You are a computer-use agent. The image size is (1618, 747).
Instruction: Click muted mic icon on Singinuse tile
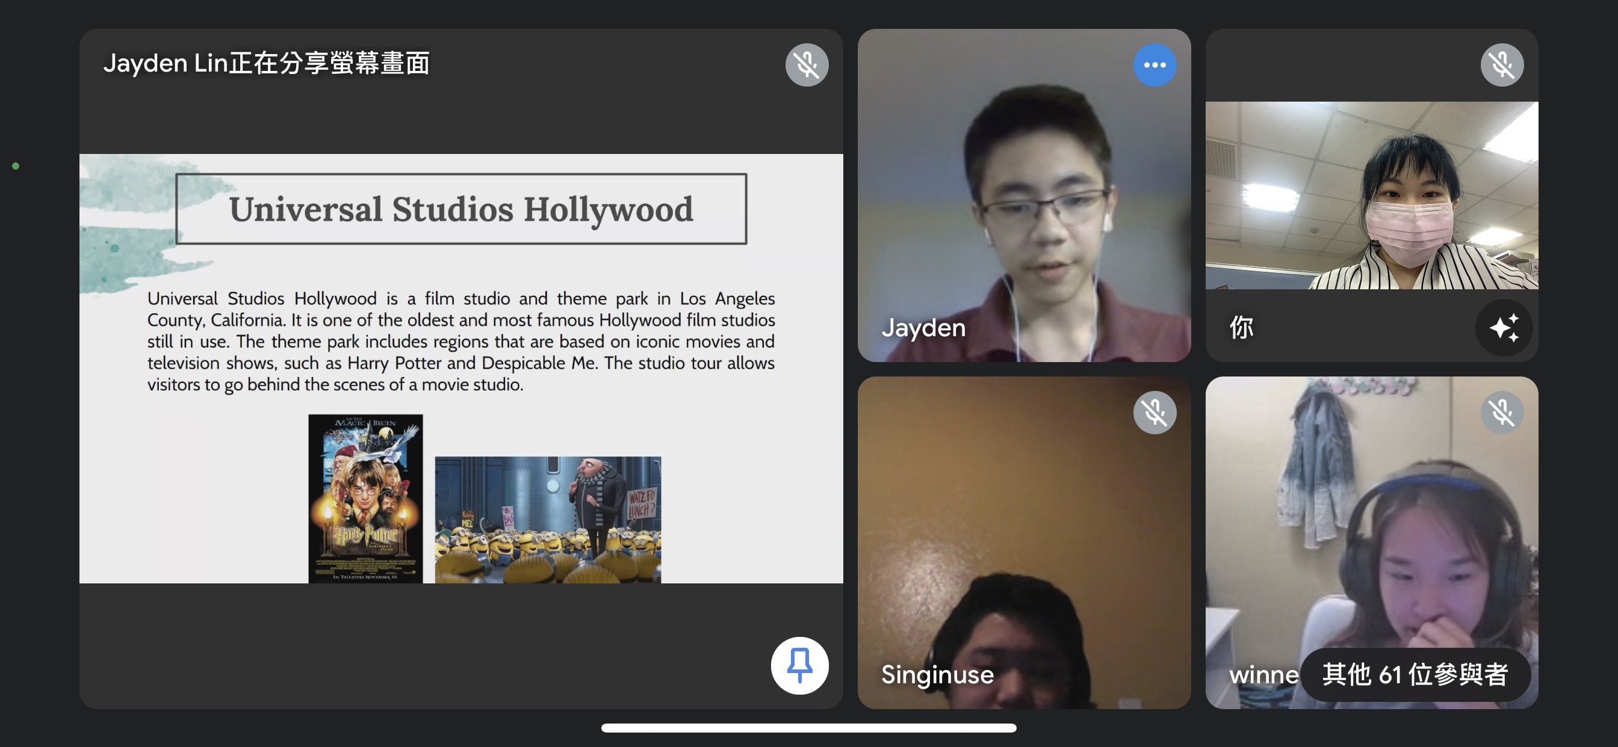1155,413
